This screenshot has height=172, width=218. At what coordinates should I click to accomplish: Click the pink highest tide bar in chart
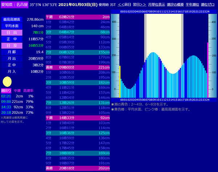click(208, 70)
